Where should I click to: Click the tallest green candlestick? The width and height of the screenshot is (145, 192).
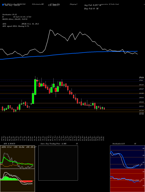pyautogui.click(x=35, y=87)
